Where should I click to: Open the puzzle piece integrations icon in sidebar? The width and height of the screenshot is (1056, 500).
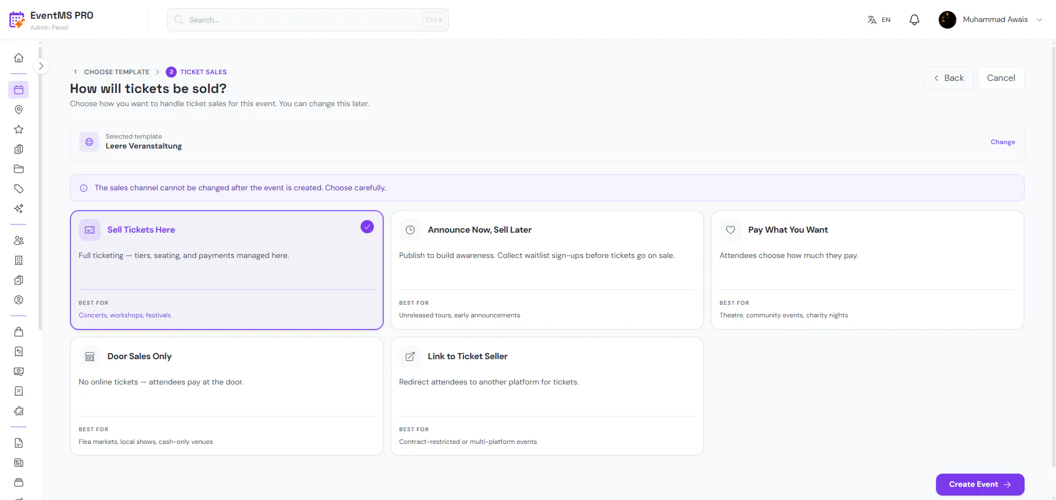click(19, 411)
